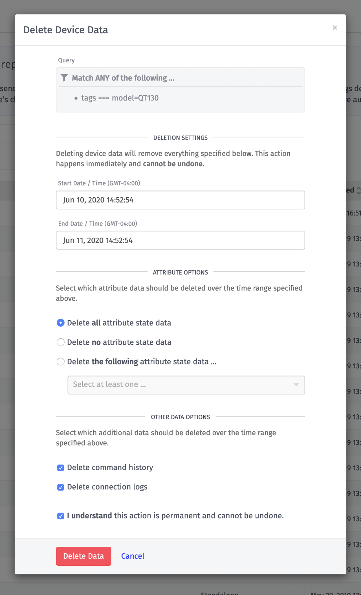
Task: Select Delete all attribute state data
Action: [61, 323]
